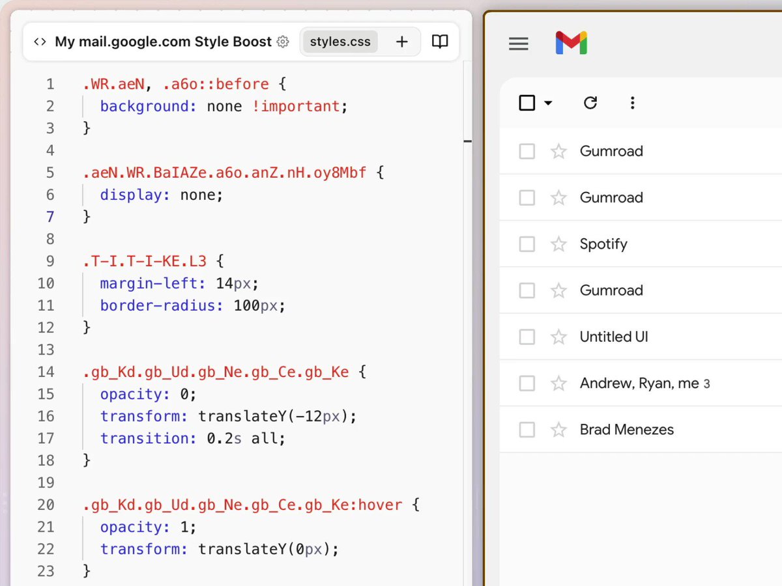Refresh the inbox

[590, 102]
